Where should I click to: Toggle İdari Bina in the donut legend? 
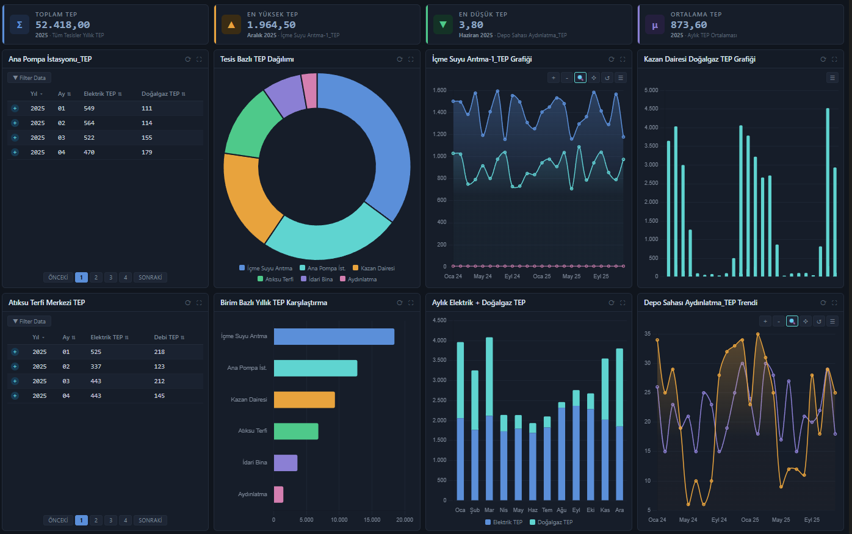(x=317, y=280)
